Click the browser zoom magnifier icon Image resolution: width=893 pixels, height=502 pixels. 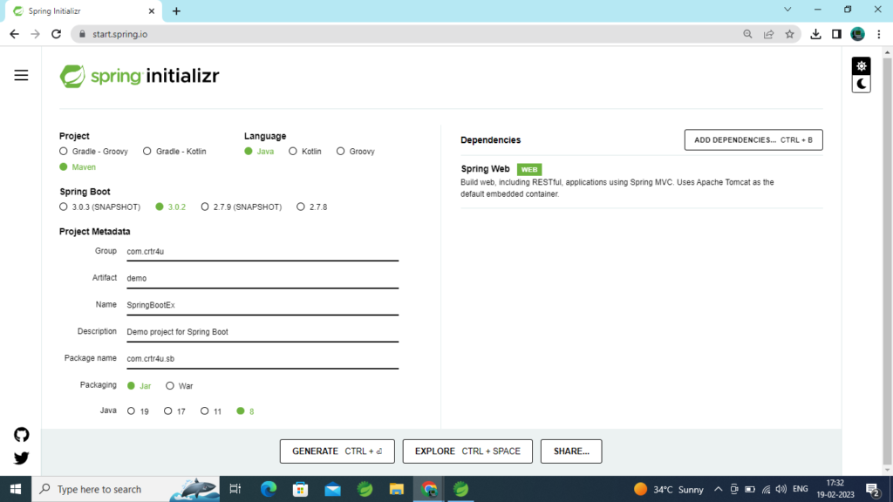[x=747, y=34]
